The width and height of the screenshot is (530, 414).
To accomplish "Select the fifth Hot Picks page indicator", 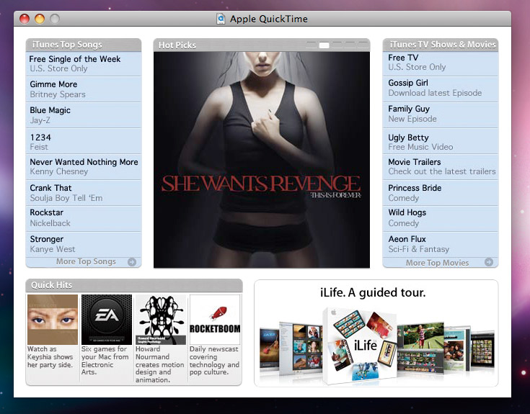I will (x=363, y=45).
